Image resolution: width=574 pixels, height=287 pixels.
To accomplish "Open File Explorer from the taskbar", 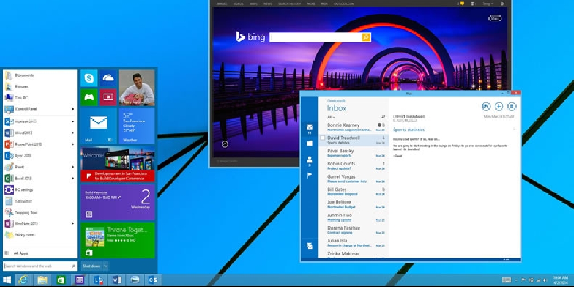I will (42, 280).
